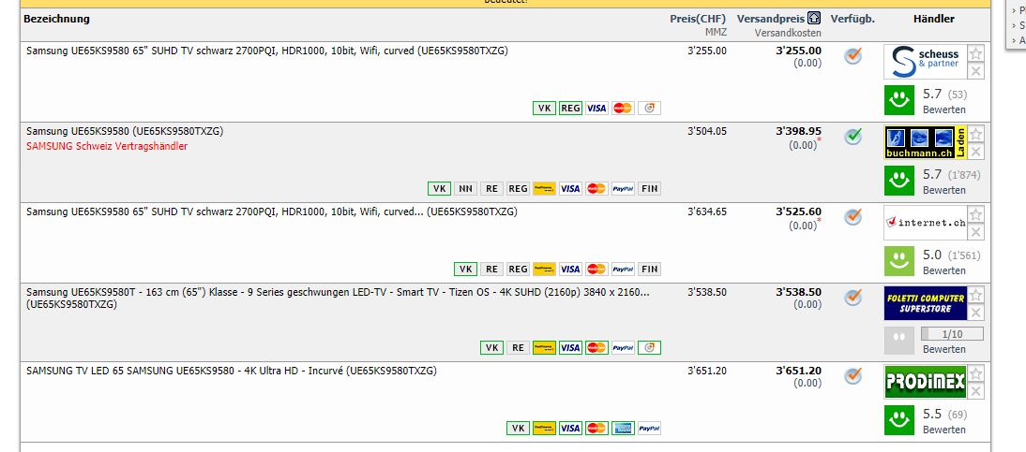This screenshot has width=1026, height=452.
Task: Open internet.ch shop logo
Action: [926, 223]
